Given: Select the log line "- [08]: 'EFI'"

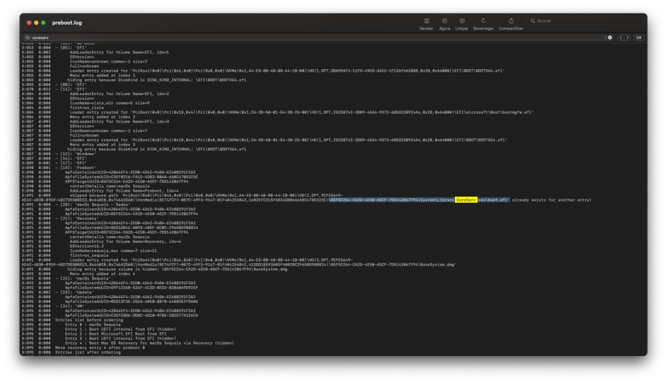Looking at the screenshot, I should click(71, 85).
